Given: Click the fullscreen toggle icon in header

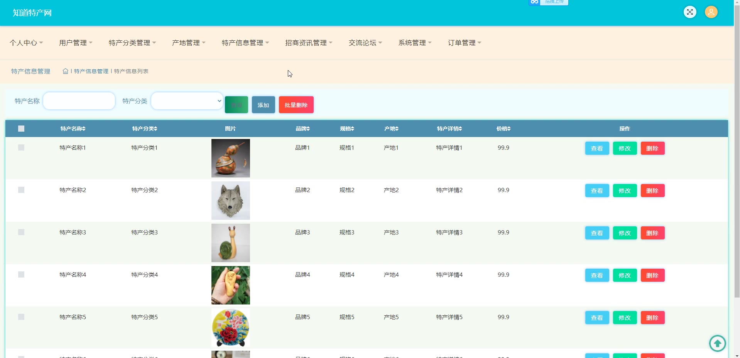Looking at the screenshot, I should (x=690, y=12).
